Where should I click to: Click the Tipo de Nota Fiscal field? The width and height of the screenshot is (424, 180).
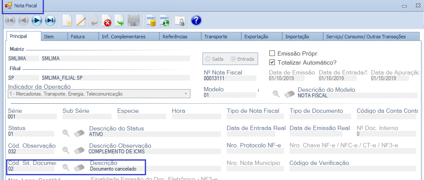(255, 117)
